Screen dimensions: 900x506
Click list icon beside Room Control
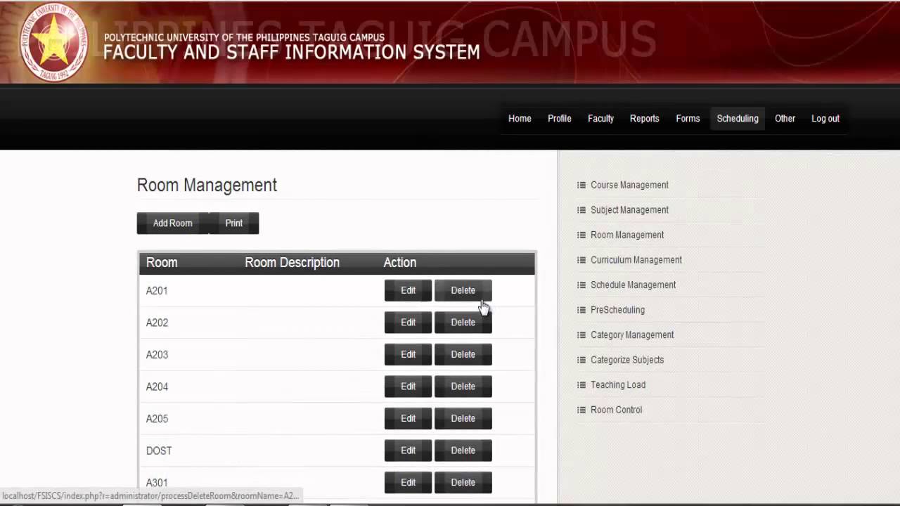pyautogui.click(x=581, y=410)
